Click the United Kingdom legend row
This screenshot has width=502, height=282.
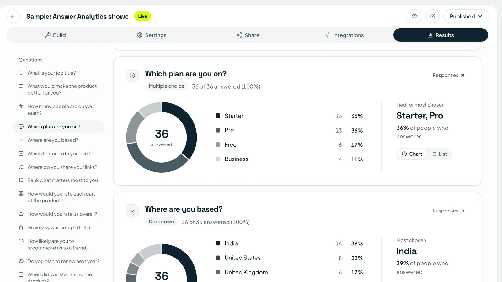point(289,272)
